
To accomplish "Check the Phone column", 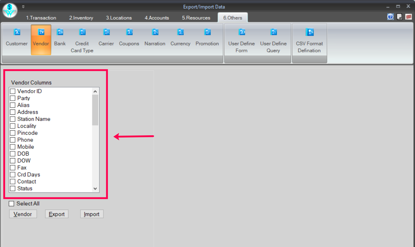I will 13,140.
